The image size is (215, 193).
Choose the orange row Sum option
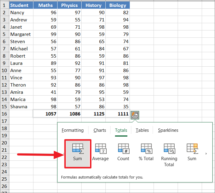pyautogui.click(x=192, y=152)
